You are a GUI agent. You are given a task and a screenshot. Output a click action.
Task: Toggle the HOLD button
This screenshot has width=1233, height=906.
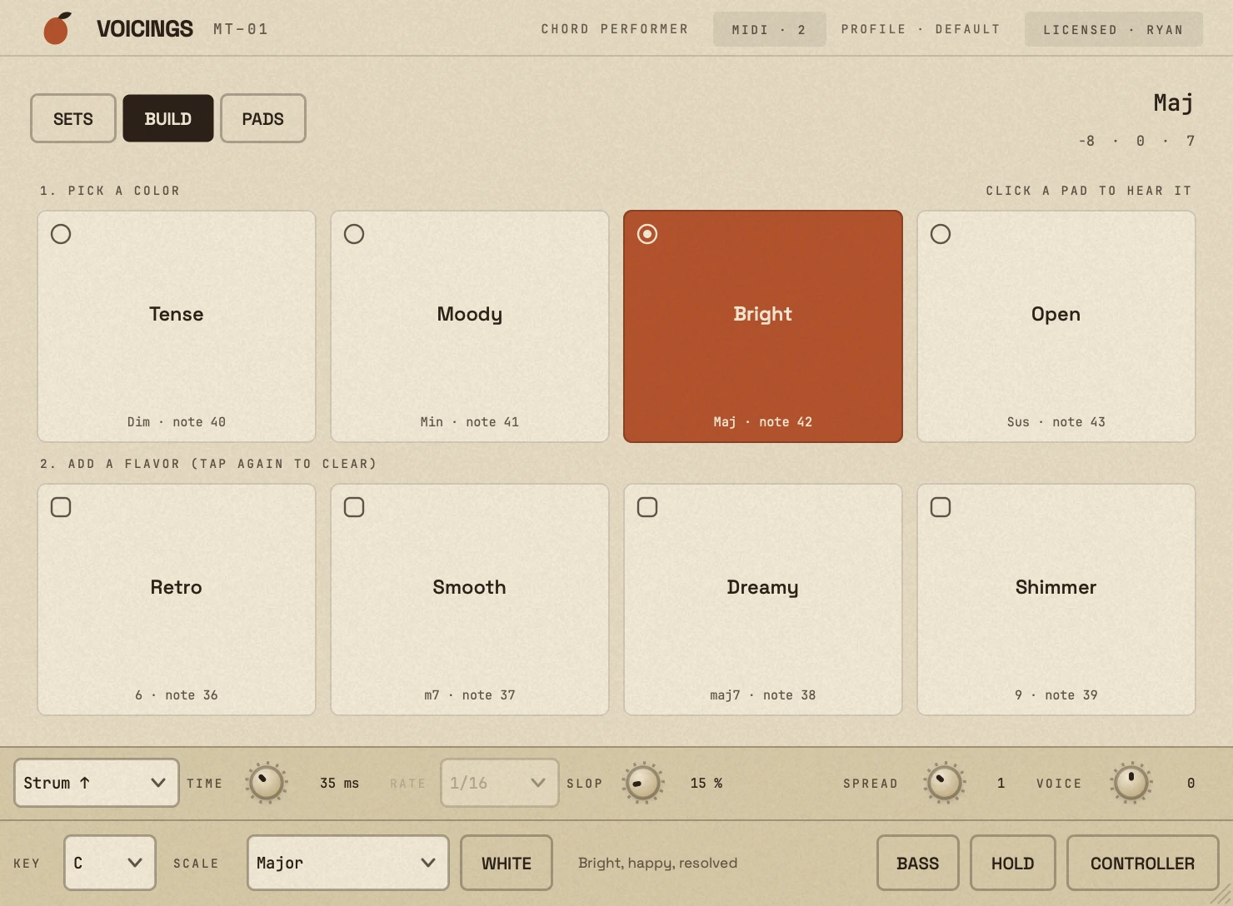1013,863
